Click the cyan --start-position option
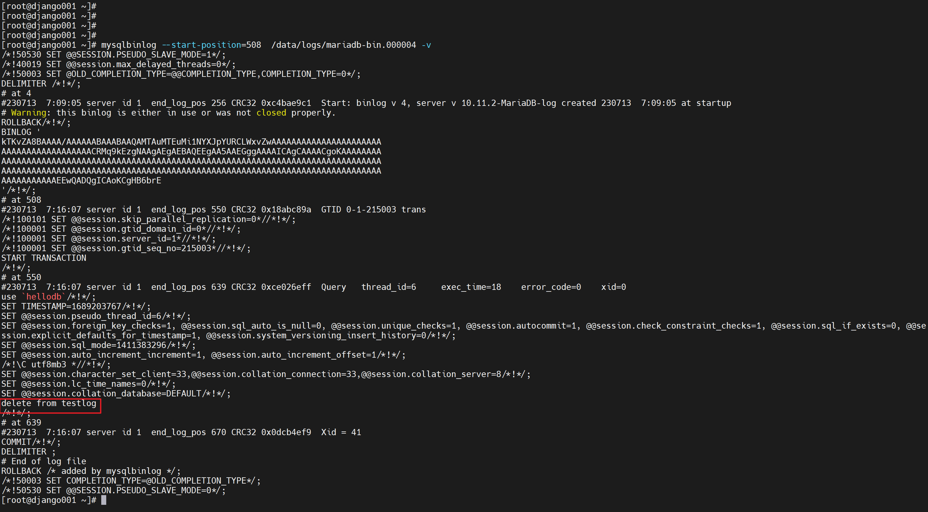 [201, 45]
